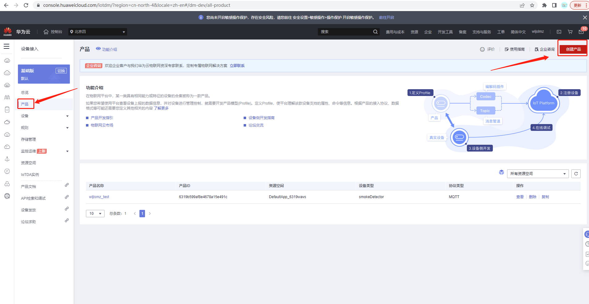Go back in browser history
589x304 pixels.
[6, 5]
